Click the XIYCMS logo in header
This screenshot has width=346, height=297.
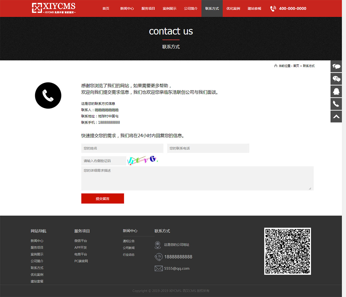point(54,8)
